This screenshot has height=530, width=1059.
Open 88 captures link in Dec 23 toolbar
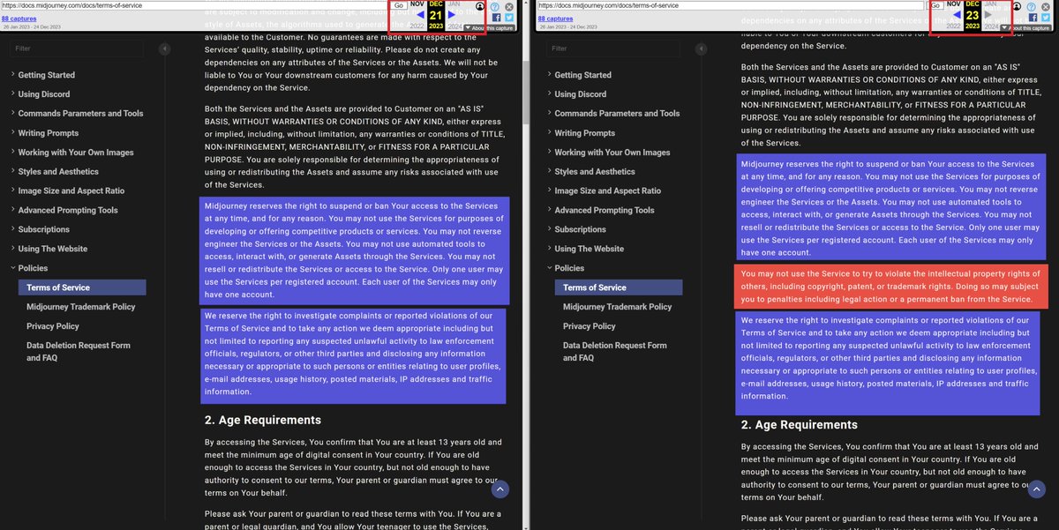pos(554,17)
